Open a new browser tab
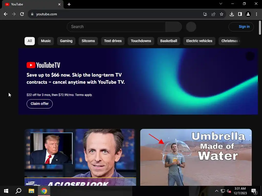This screenshot has height=196, width=262. tap(69, 4)
